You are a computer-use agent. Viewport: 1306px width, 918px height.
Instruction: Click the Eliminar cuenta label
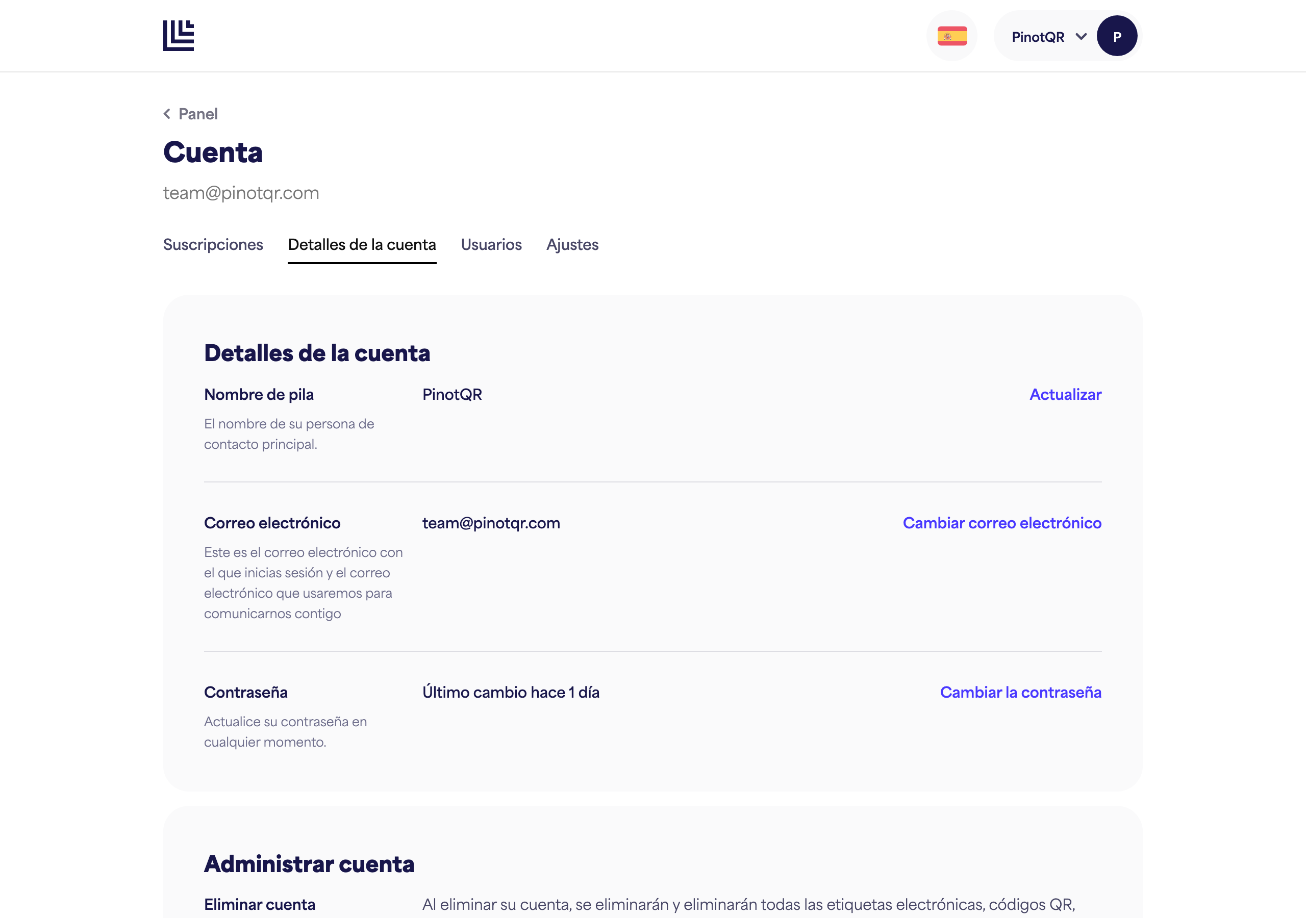(x=259, y=904)
